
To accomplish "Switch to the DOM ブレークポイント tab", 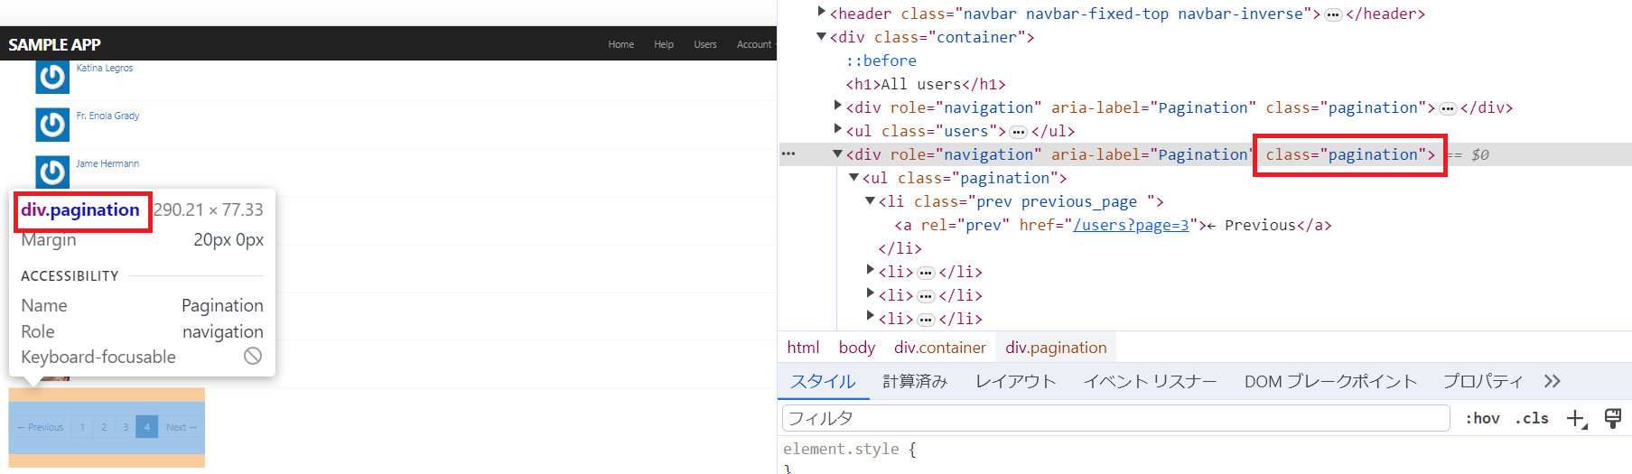I will 1330,381.
